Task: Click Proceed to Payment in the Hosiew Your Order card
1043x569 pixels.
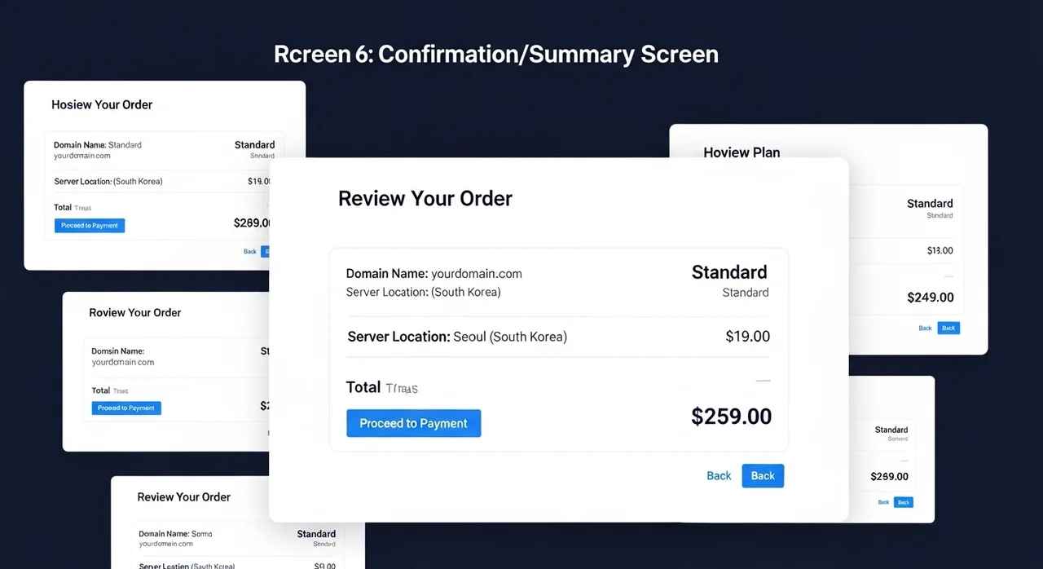Action: pos(90,226)
